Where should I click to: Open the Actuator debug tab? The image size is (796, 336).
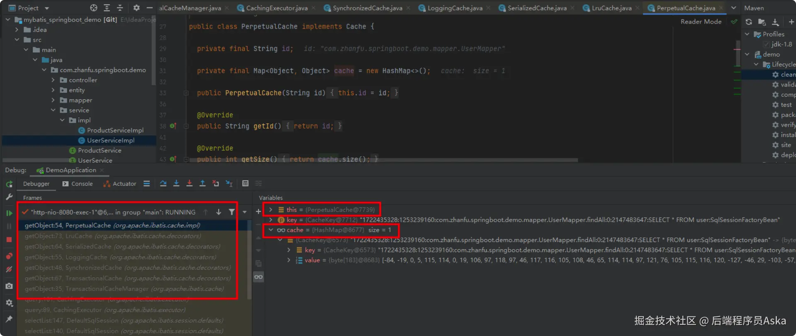click(119, 184)
